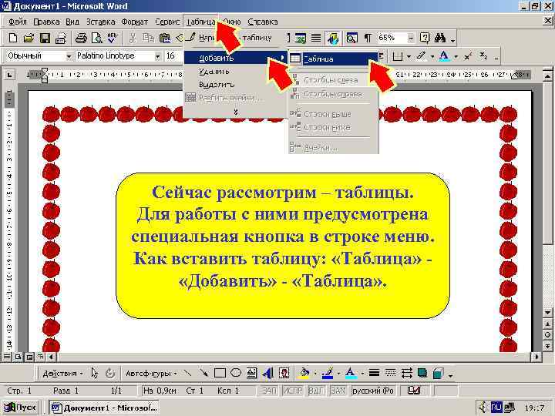Choose Таблица in the Добавить submenu

(334, 59)
